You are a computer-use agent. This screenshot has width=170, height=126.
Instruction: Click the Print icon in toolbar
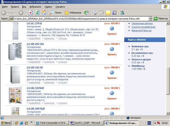coord(94,12)
